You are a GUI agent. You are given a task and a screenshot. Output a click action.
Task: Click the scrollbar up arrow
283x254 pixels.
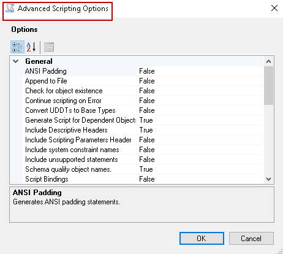[x=269, y=61]
